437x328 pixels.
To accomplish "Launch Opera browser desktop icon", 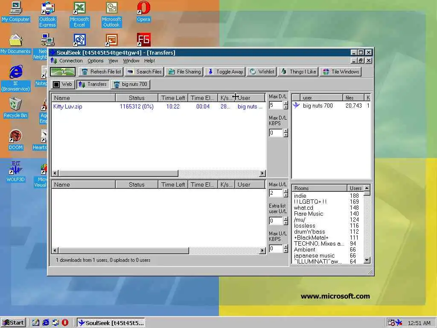I will pyautogui.click(x=143, y=12).
